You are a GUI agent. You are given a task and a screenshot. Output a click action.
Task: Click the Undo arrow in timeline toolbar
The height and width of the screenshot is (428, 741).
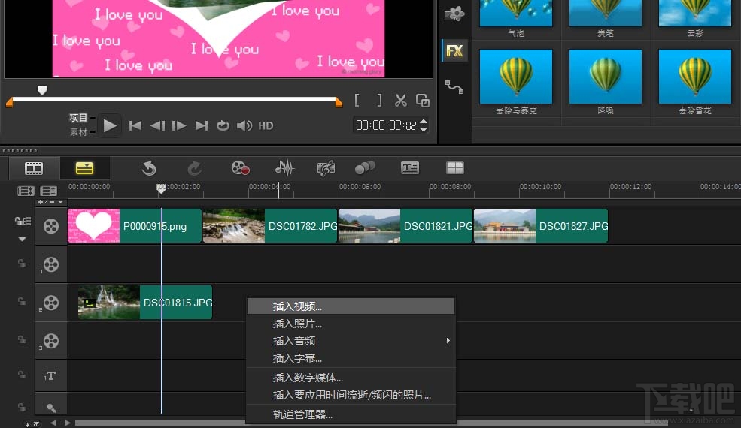(x=149, y=168)
